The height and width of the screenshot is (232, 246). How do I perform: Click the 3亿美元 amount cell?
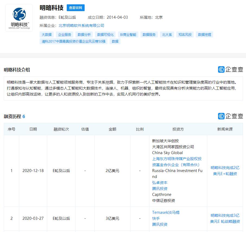(x=112, y=218)
